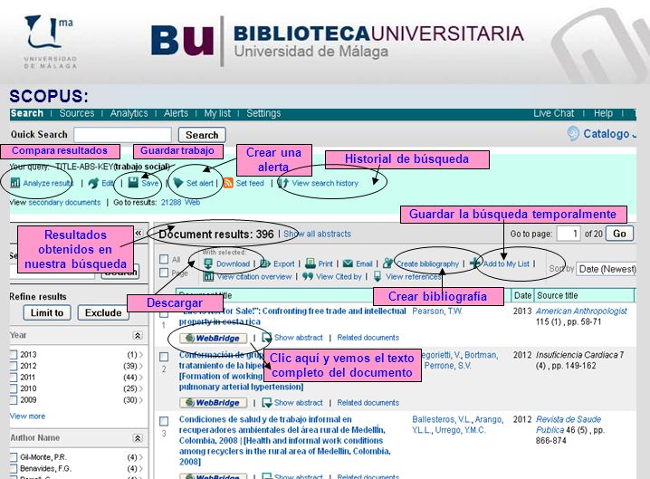This screenshot has height=479, width=650.
Task: Open Add to My List link
Action: [x=506, y=263]
